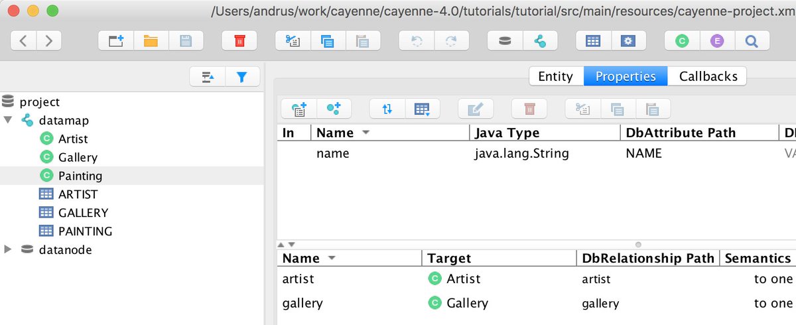796x325 pixels.
Task: Sync ObjEntity with DbEntity arrows icon
Action: 387,109
